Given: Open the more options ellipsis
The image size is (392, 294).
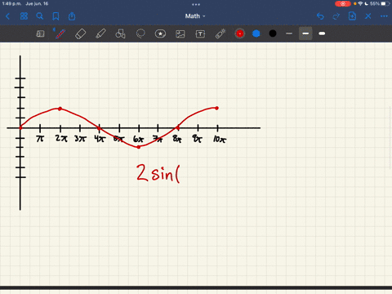Looking at the screenshot, I should (x=384, y=16).
